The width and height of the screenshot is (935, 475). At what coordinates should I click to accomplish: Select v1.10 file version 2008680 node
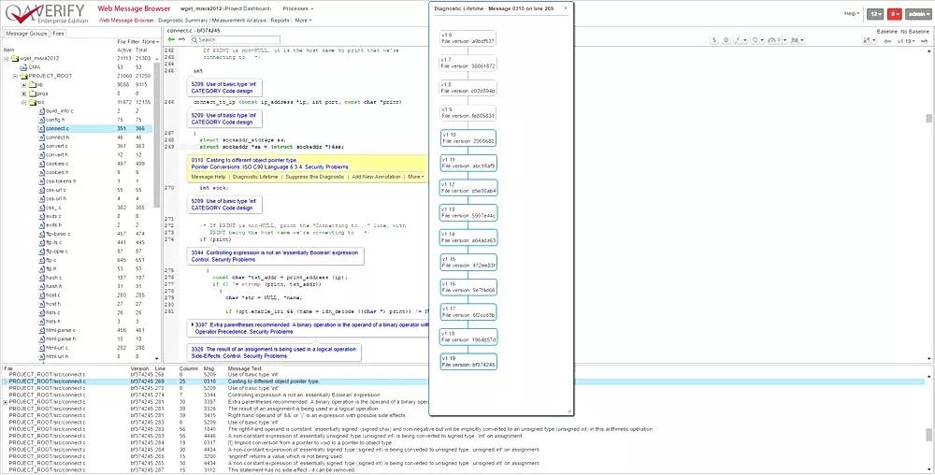point(468,138)
